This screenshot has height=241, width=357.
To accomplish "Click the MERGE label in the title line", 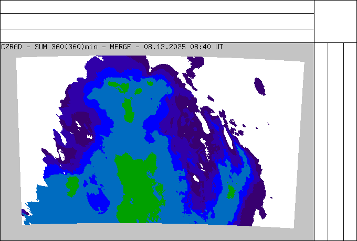I will 120,47.
